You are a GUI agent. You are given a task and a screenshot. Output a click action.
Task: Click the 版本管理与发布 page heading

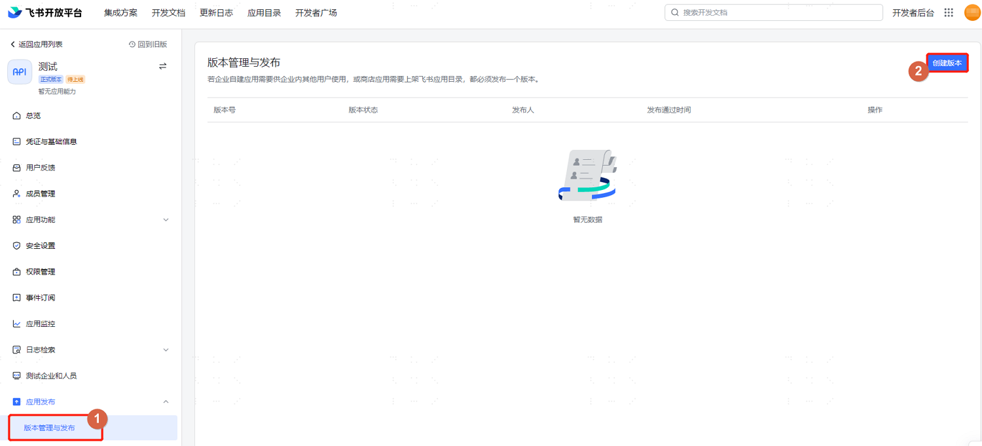(x=244, y=63)
